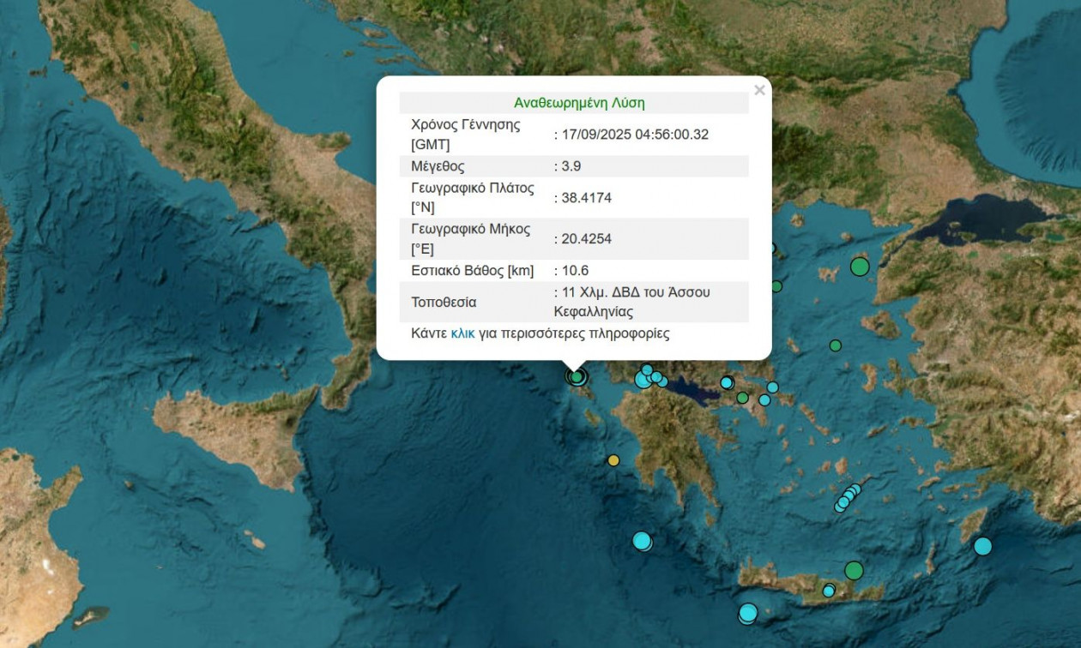Select the large green marker north of Crete

click(x=853, y=570)
